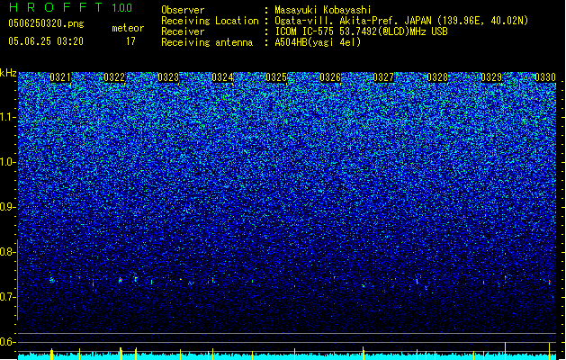The height and width of the screenshot is (360, 566).
Task: Click the 0328 time marker label
Action: pos(437,77)
